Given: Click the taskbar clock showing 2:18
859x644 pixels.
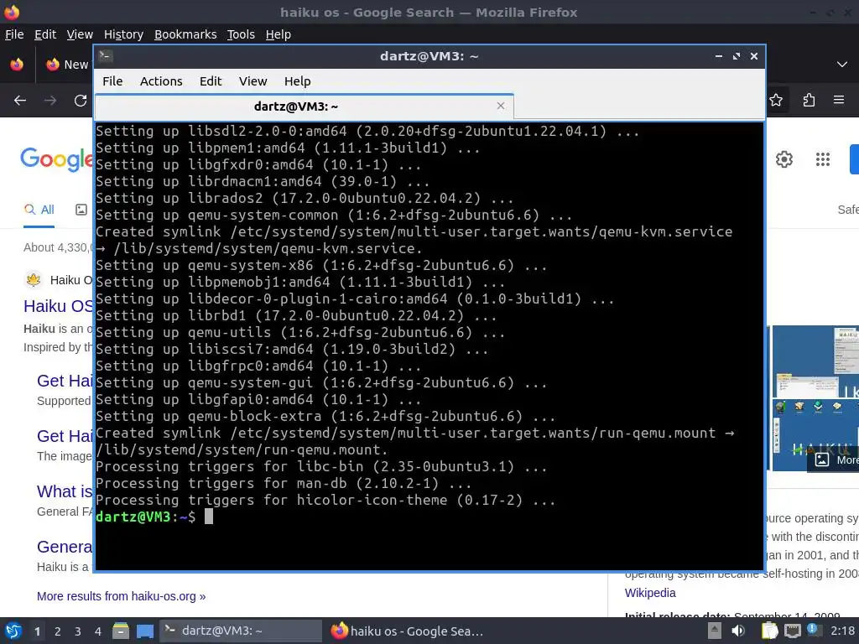Looking at the screenshot, I should coord(842,631).
